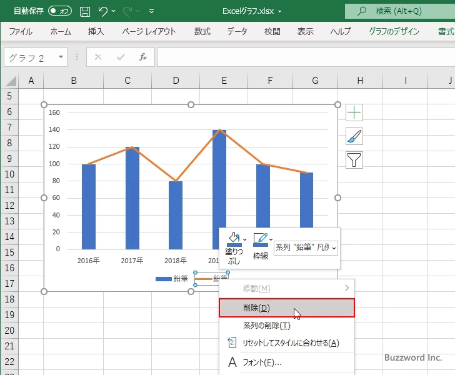Click the formula bar Cancel X icon
The height and width of the screenshot is (375, 455).
98,57
